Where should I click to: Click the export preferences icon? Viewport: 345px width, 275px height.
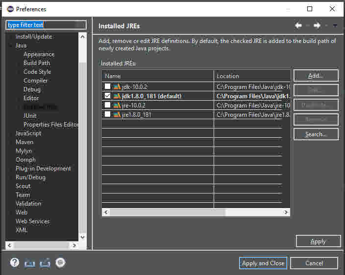click(45, 263)
